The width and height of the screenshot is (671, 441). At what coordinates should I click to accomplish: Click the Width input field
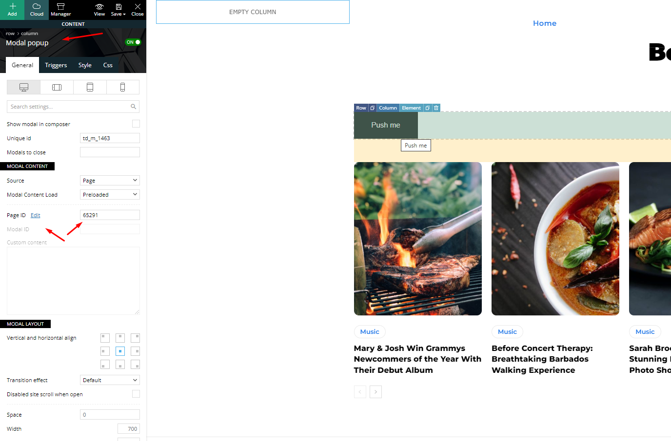(129, 429)
